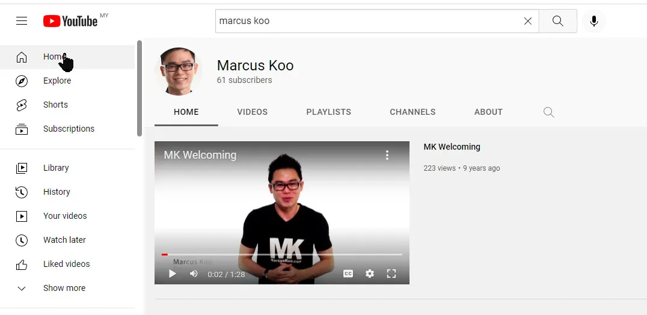
Task: Select the channel HOME tab
Action: (186, 112)
